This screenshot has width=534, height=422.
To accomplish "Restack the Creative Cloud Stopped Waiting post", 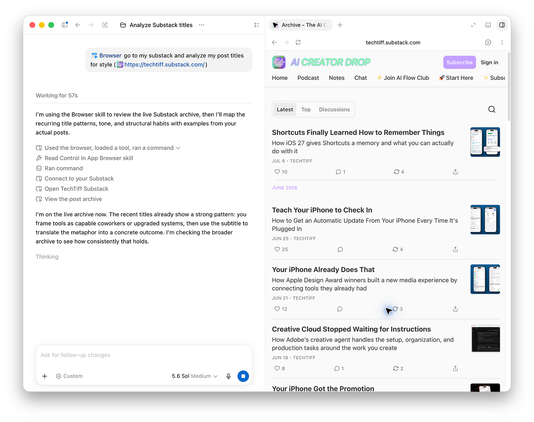I will point(398,368).
